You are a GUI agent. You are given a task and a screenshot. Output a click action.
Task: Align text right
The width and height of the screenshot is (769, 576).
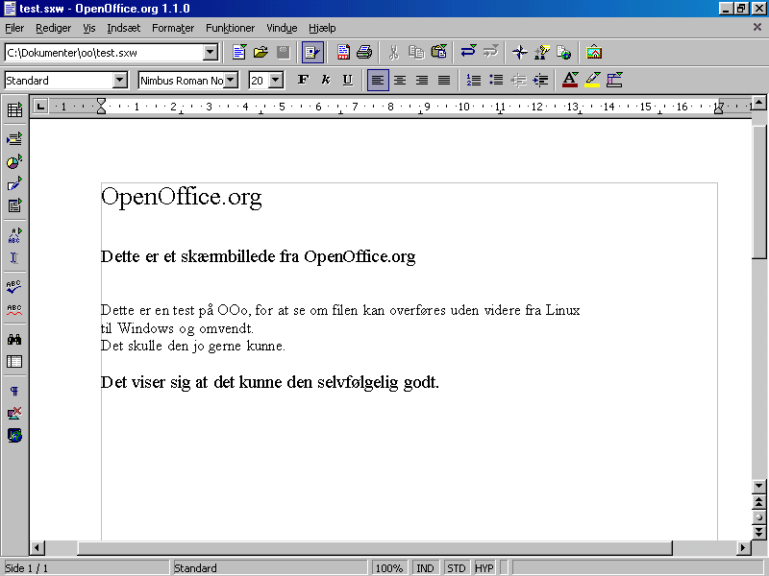(422, 80)
